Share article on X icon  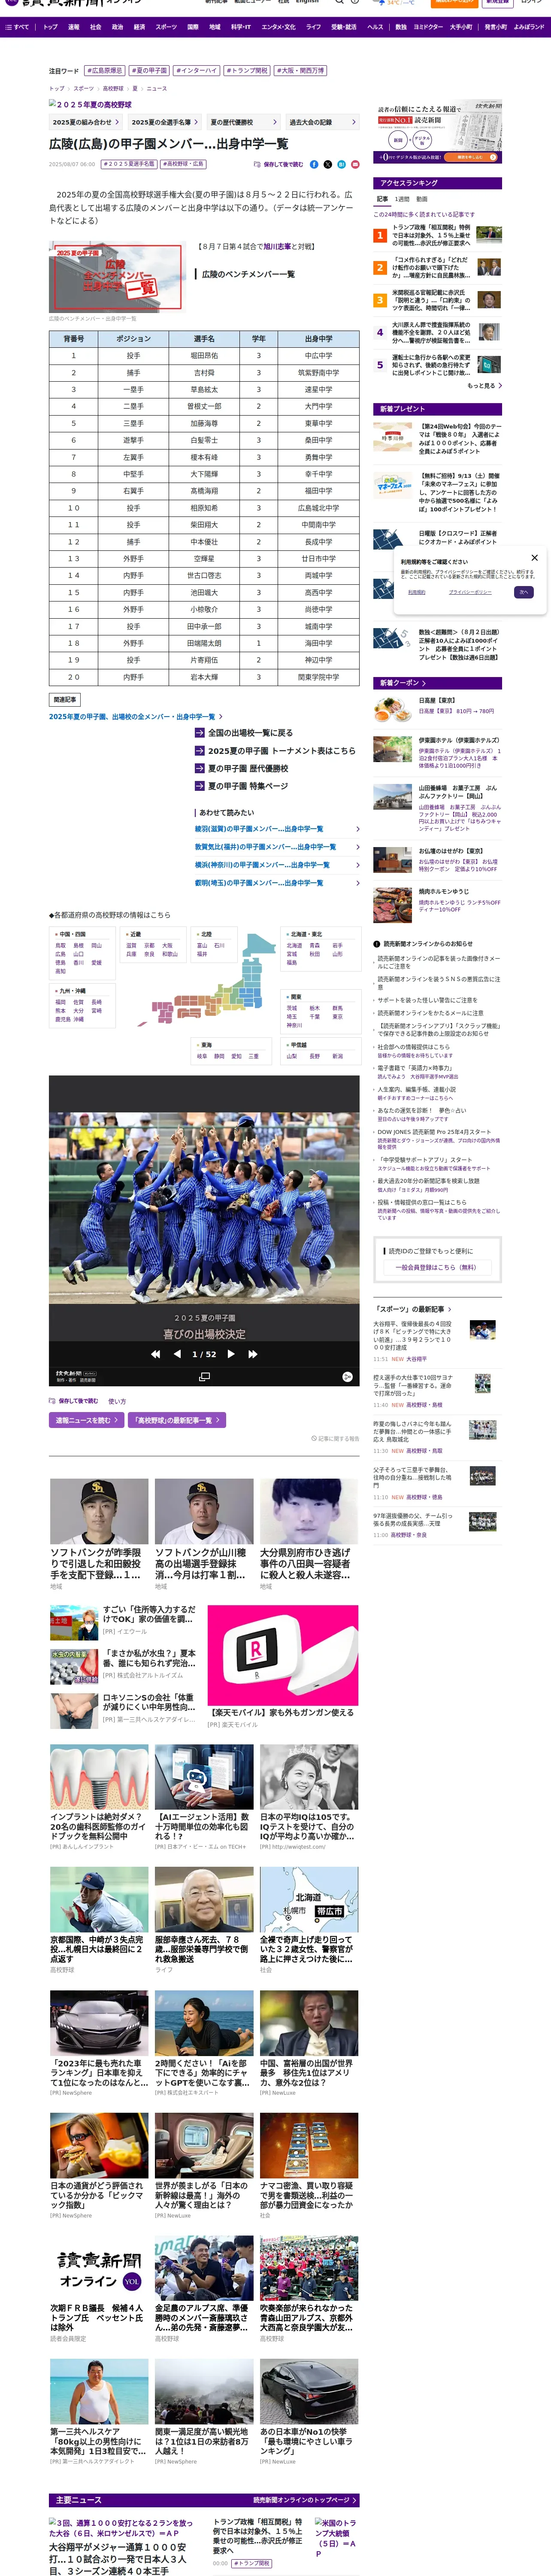point(327,164)
